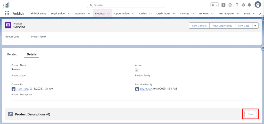Create a new Product Description
This screenshot has height=124, width=264.
coord(250,114)
